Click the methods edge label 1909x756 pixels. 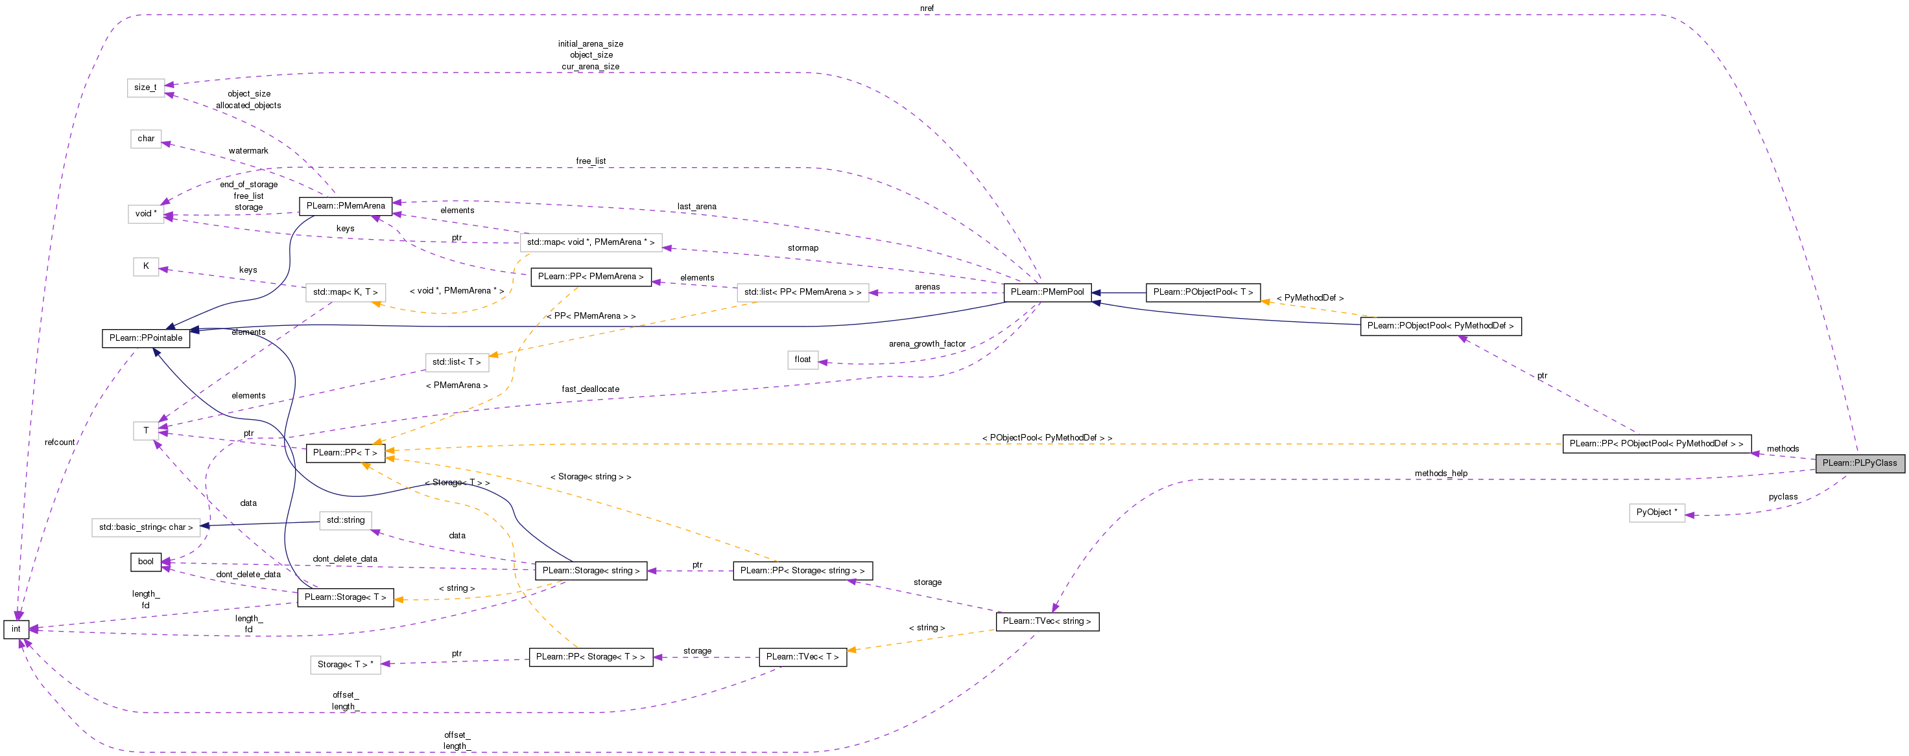pyautogui.click(x=1783, y=449)
